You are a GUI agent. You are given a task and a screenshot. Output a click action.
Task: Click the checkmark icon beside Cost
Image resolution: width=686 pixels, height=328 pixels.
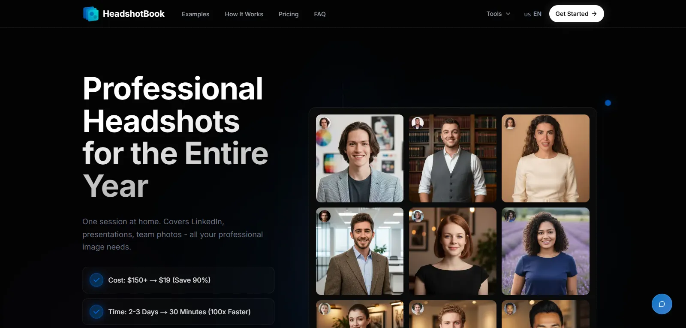(x=96, y=280)
